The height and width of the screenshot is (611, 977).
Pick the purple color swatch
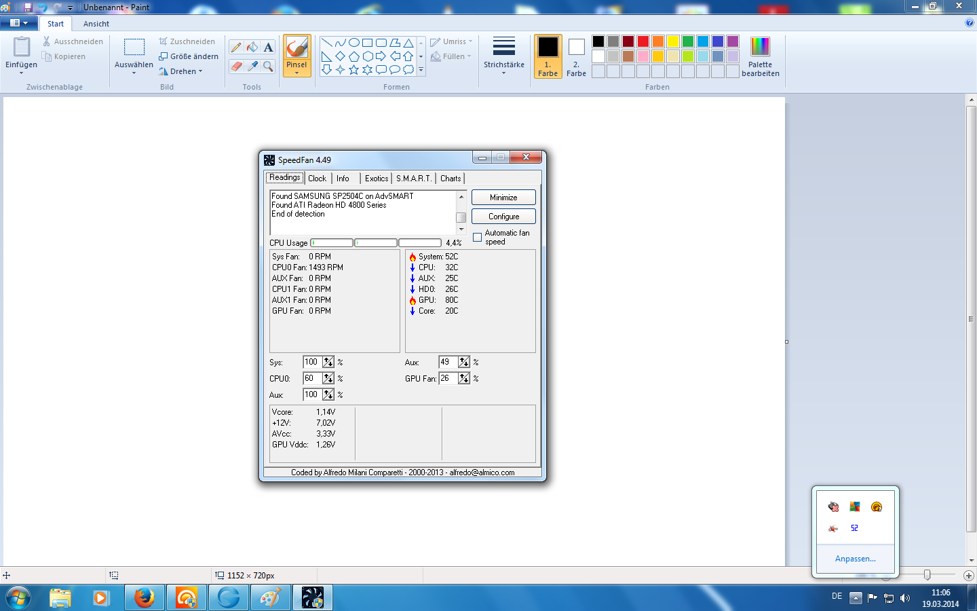pos(733,41)
